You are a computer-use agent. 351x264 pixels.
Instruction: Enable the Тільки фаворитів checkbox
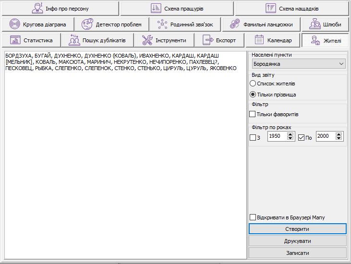pyautogui.click(x=253, y=114)
